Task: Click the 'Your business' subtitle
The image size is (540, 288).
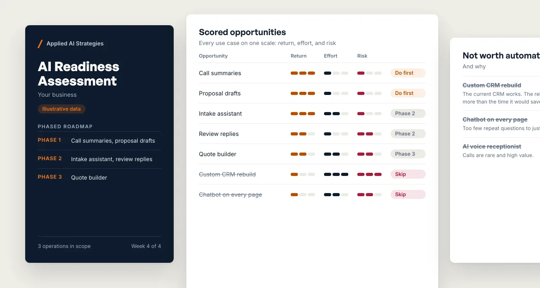Action: click(57, 95)
